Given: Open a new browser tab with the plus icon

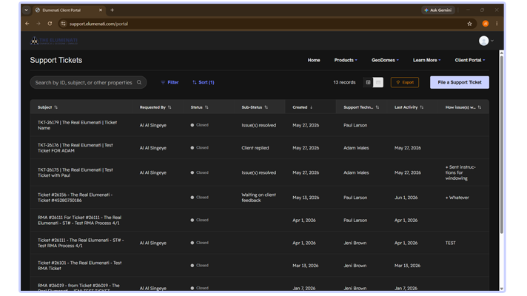Looking at the screenshot, I should pos(113,10).
